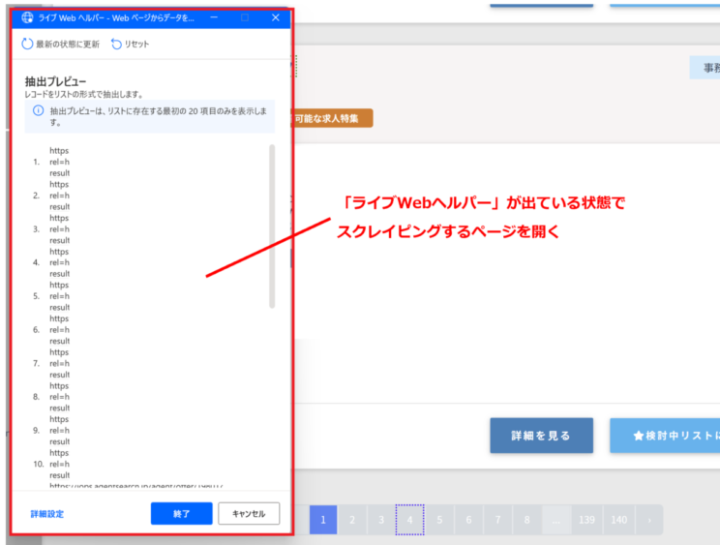Go to pagination page 1
Screen dimensions: 720x545
click(323, 520)
